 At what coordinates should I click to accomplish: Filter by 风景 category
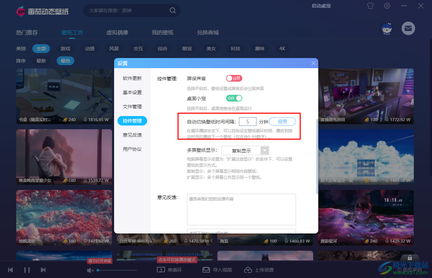[x=114, y=49]
